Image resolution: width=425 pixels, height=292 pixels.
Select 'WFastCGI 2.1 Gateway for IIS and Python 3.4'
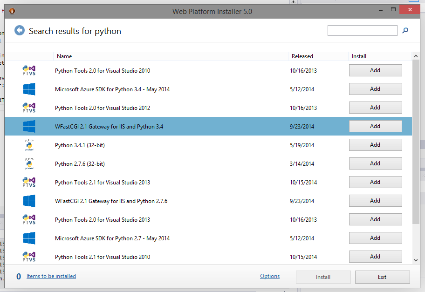pos(109,127)
